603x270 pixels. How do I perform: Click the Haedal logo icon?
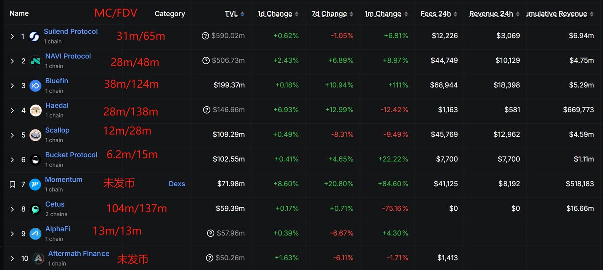(35, 110)
